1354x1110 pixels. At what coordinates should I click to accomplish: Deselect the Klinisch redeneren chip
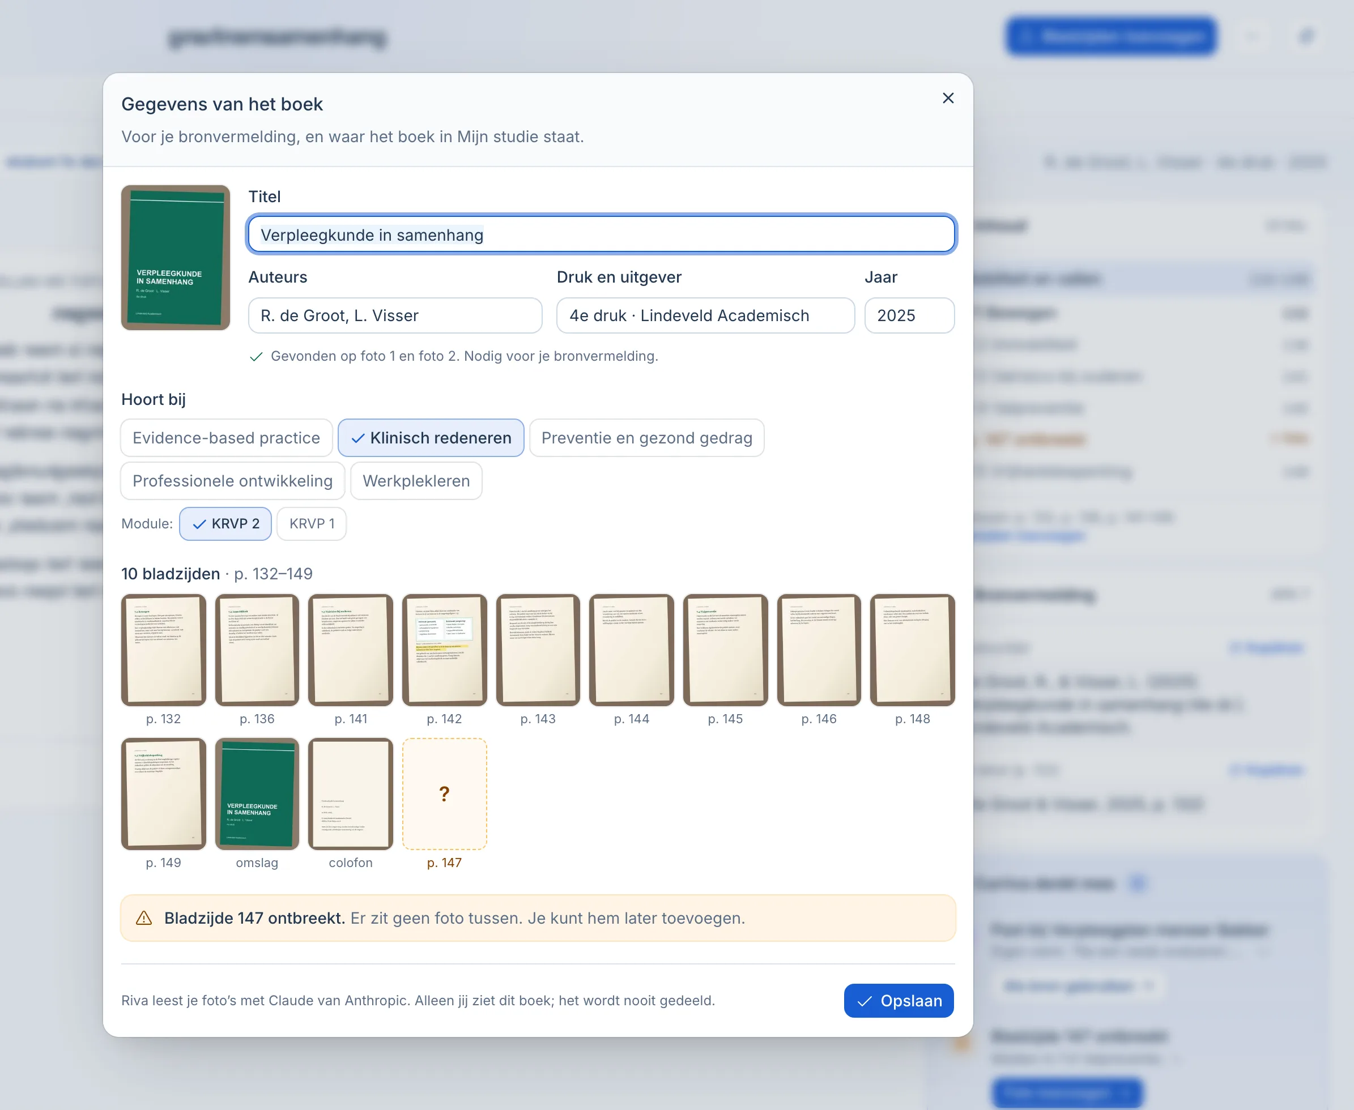click(431, 438)
